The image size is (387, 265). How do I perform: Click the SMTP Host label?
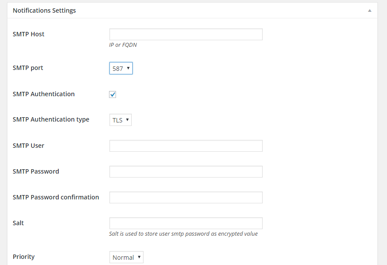28,34
